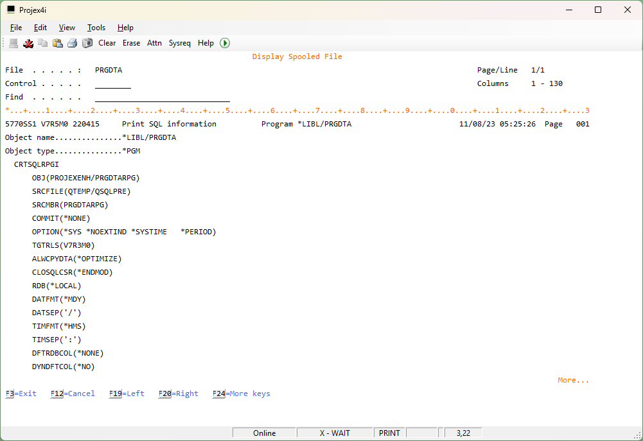Click the Sysreq toolbar button
The image size is (643, 441).
pos(180,43)
